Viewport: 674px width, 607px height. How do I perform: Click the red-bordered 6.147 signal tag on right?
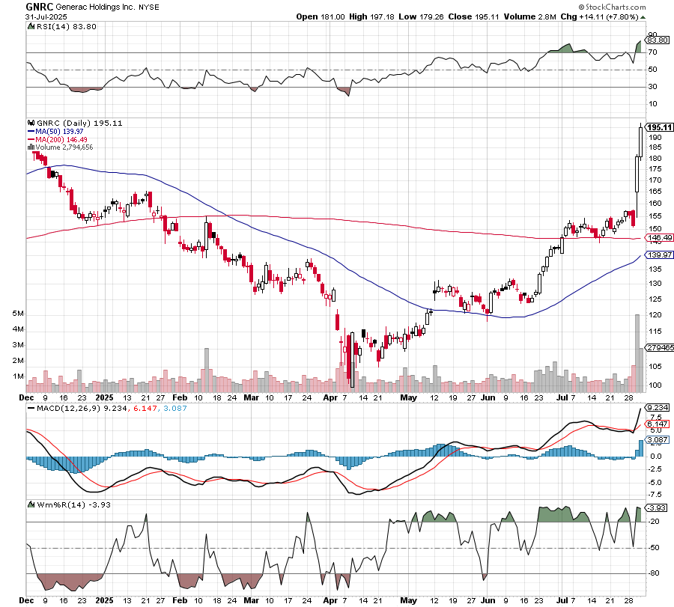tap(658, 424)
